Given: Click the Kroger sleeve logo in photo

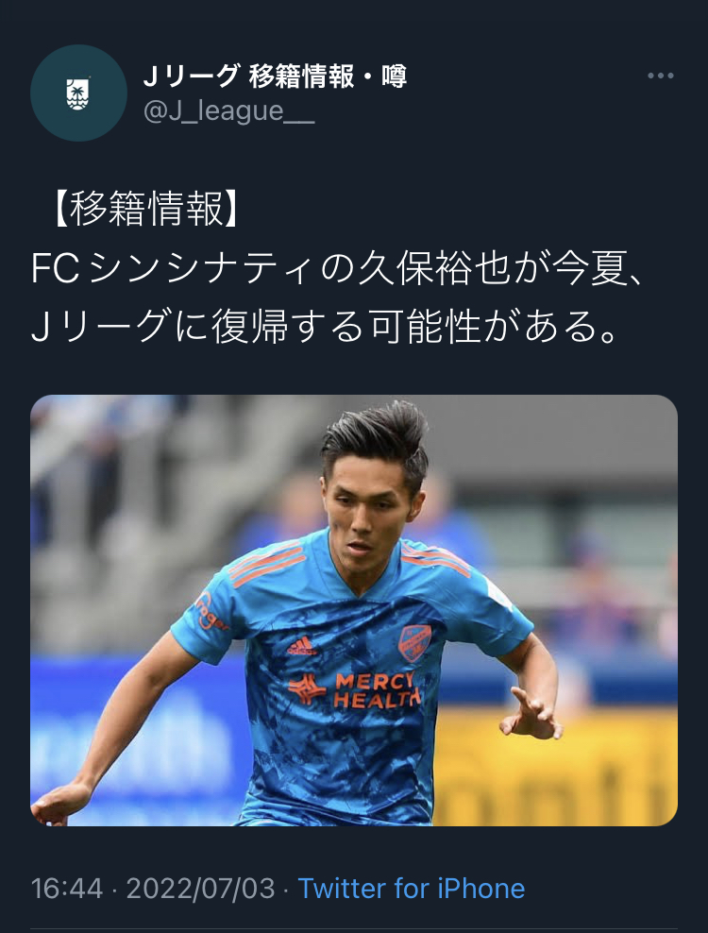Looking at the screenshot, I should click(210, 612).
